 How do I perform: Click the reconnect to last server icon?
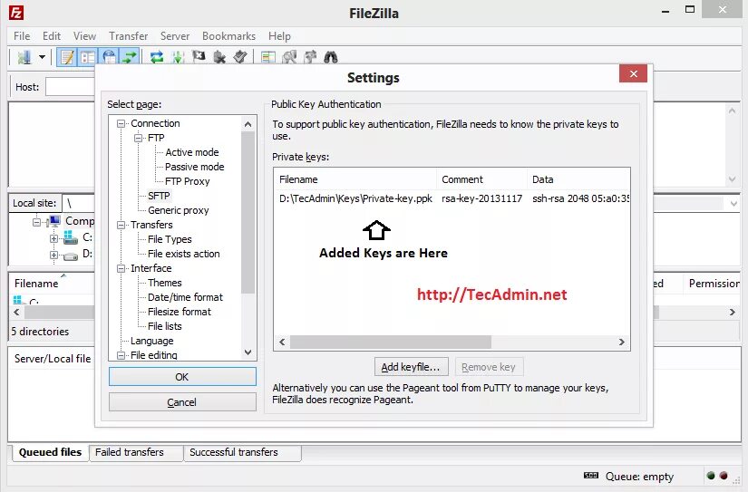(240, 57)
